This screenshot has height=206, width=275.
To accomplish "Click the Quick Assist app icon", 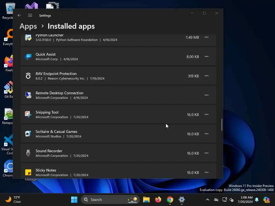I will point(28,57).
